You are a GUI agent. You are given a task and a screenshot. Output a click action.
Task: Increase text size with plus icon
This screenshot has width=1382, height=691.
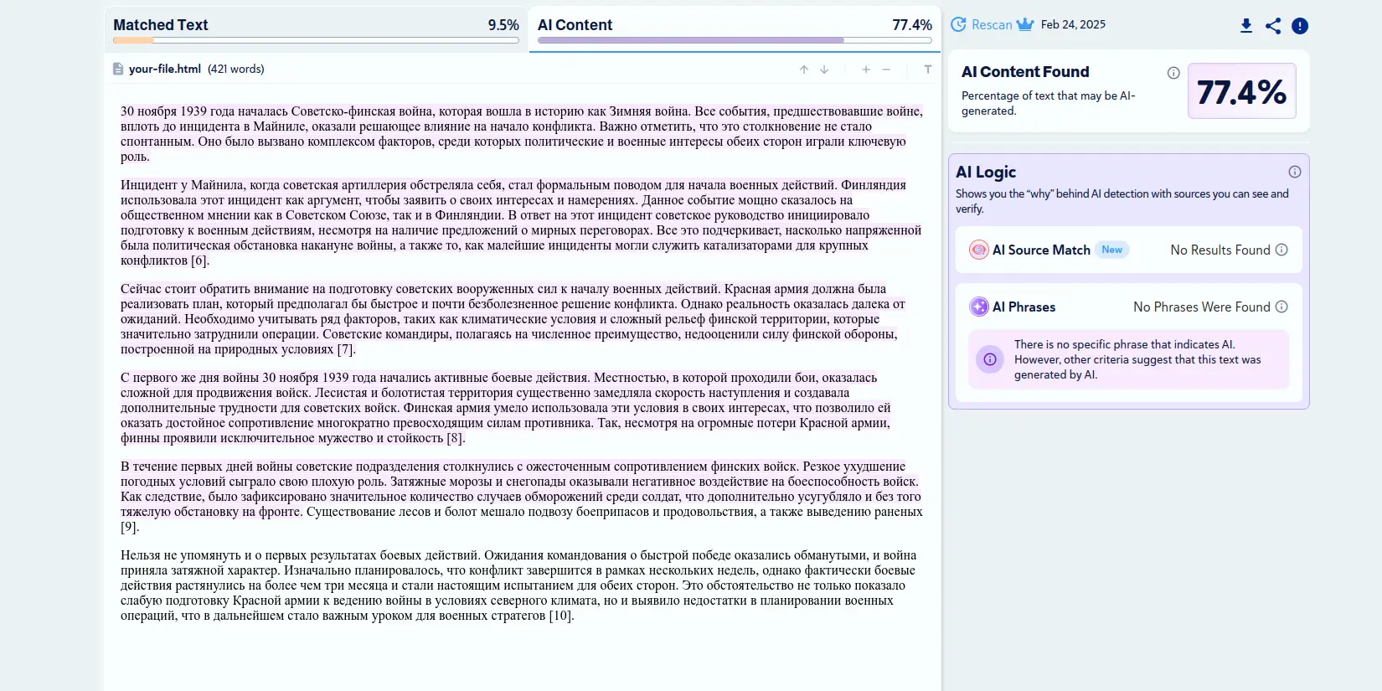point(865,70)
